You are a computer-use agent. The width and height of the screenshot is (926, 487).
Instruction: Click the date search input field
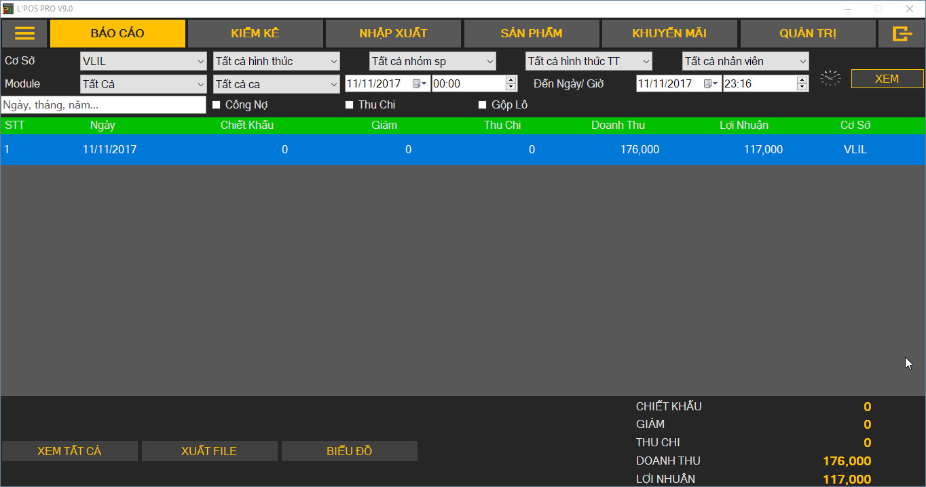103,105
